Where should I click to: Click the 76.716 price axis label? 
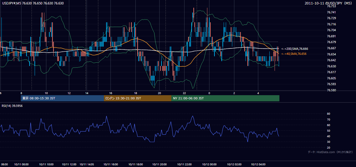331,24
